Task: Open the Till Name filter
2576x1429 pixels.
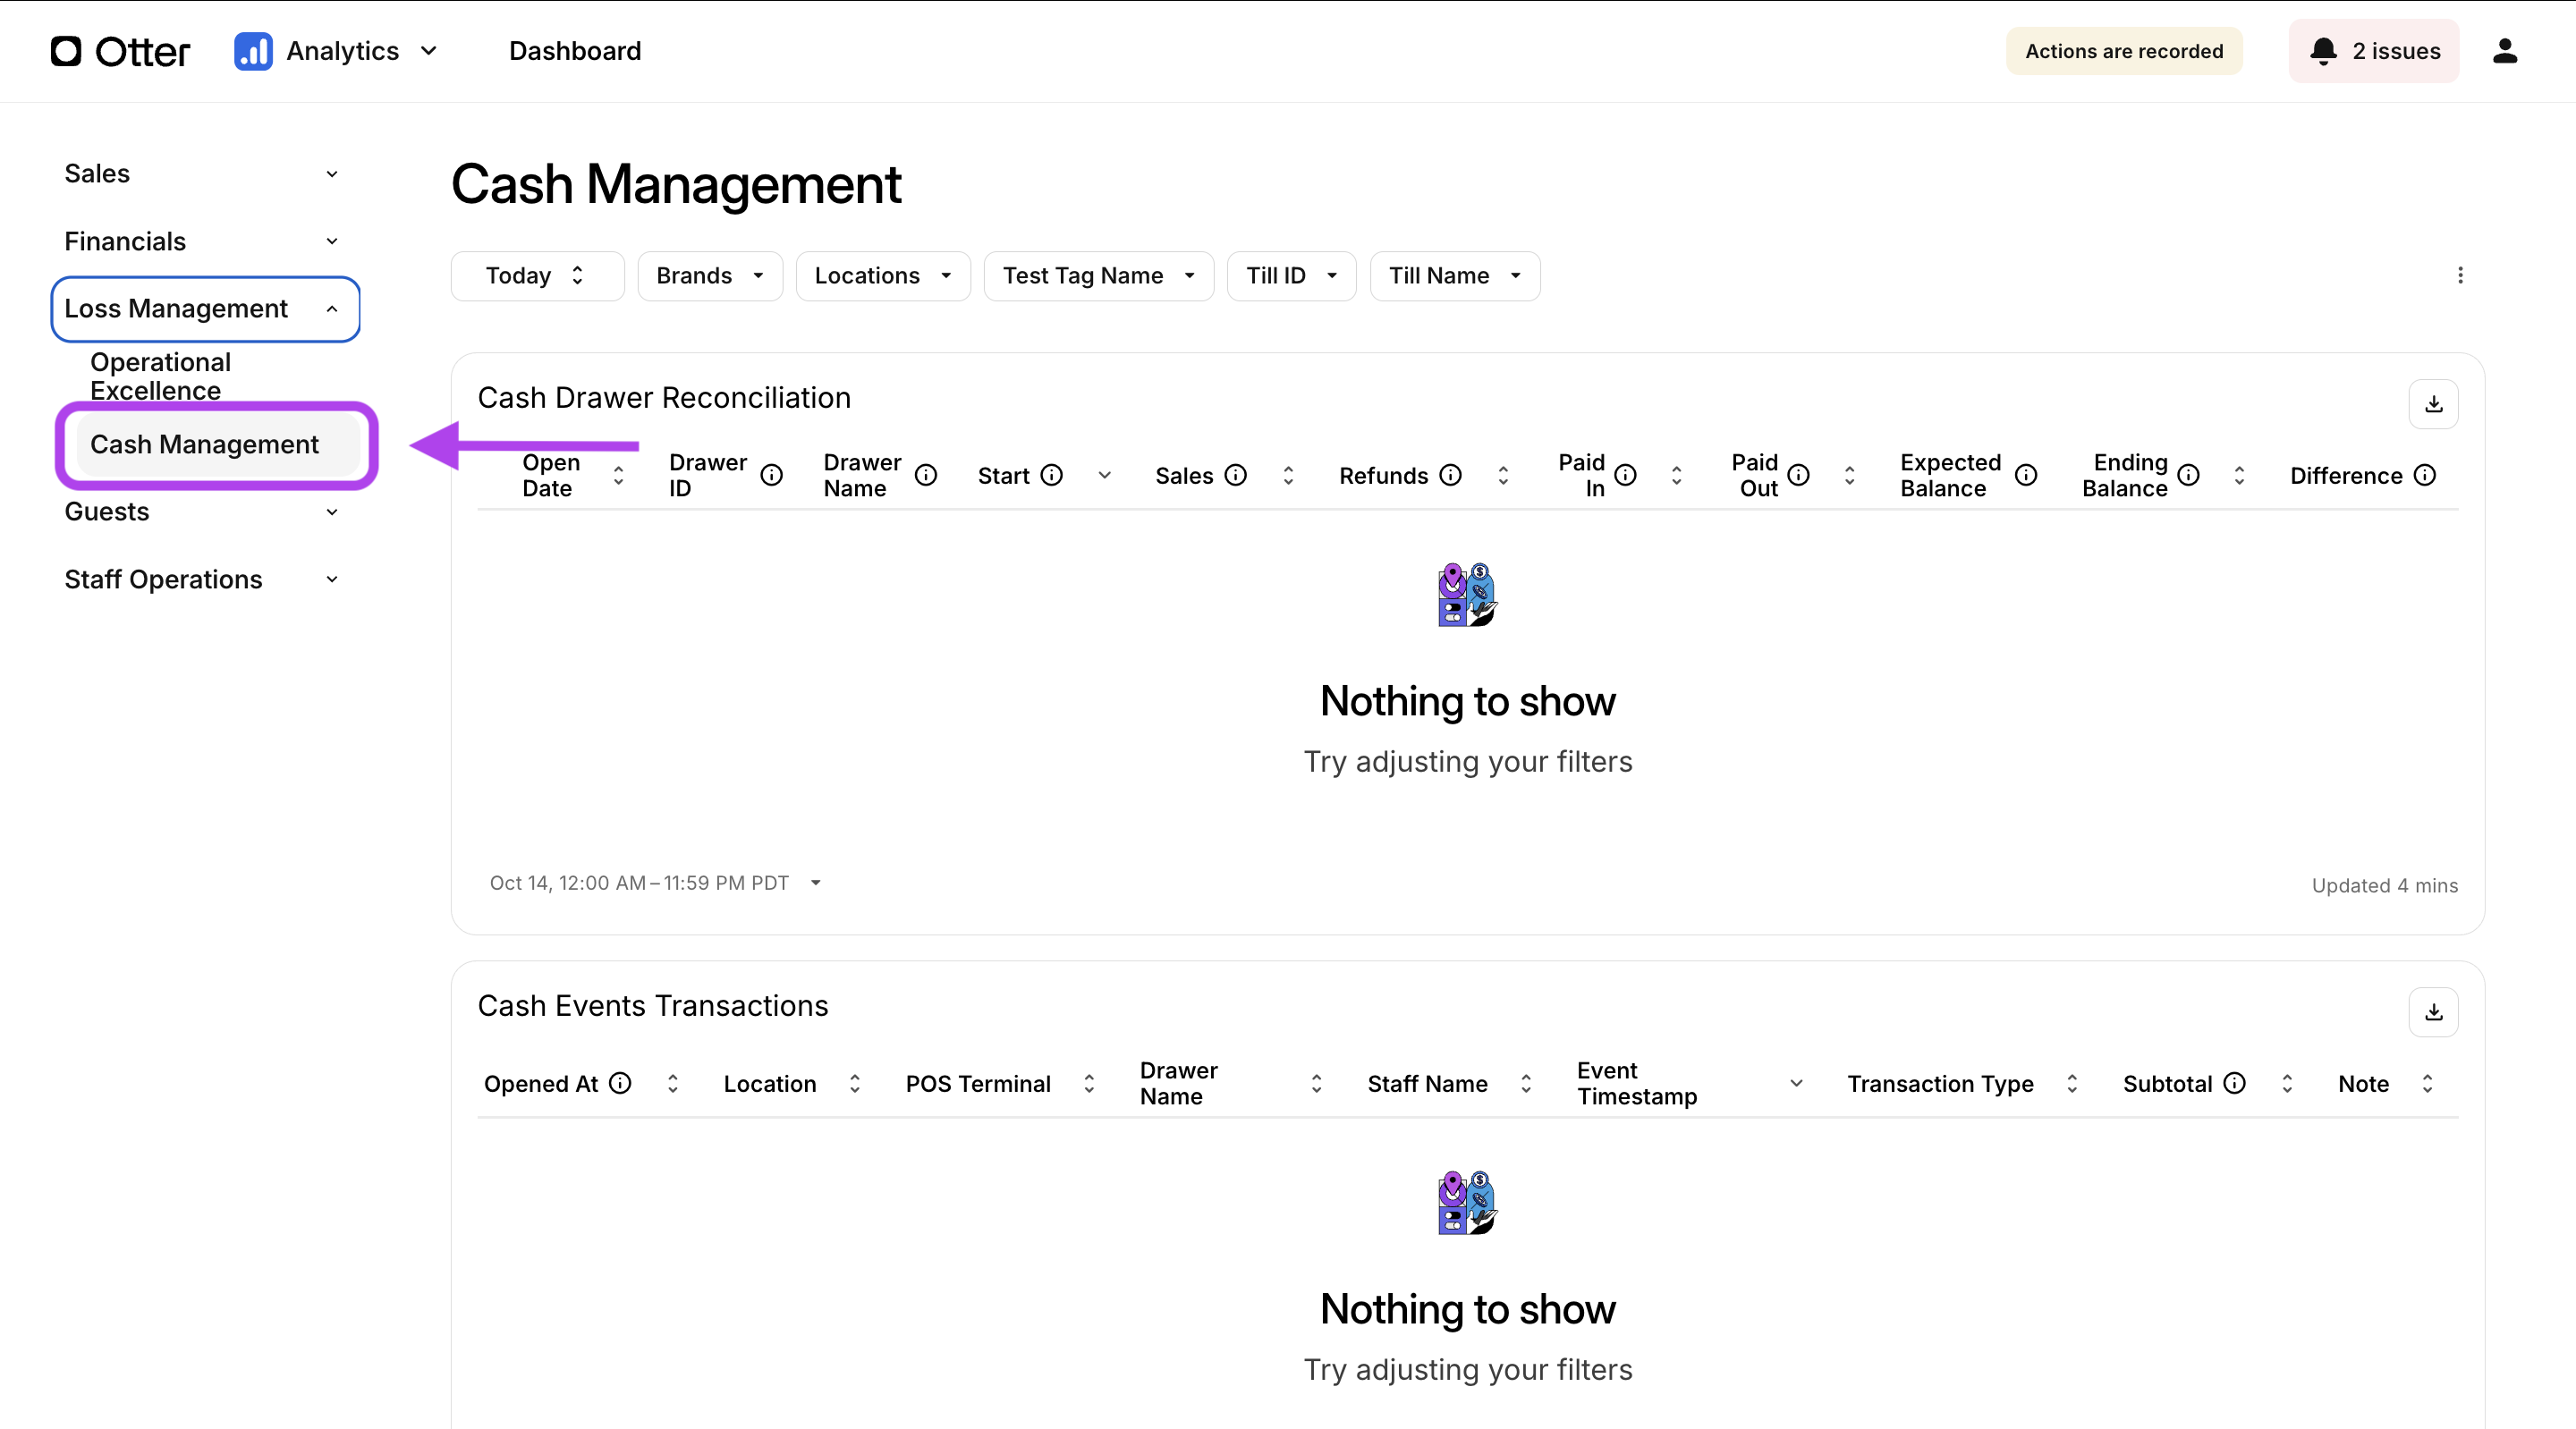Action: [1454, 275]
